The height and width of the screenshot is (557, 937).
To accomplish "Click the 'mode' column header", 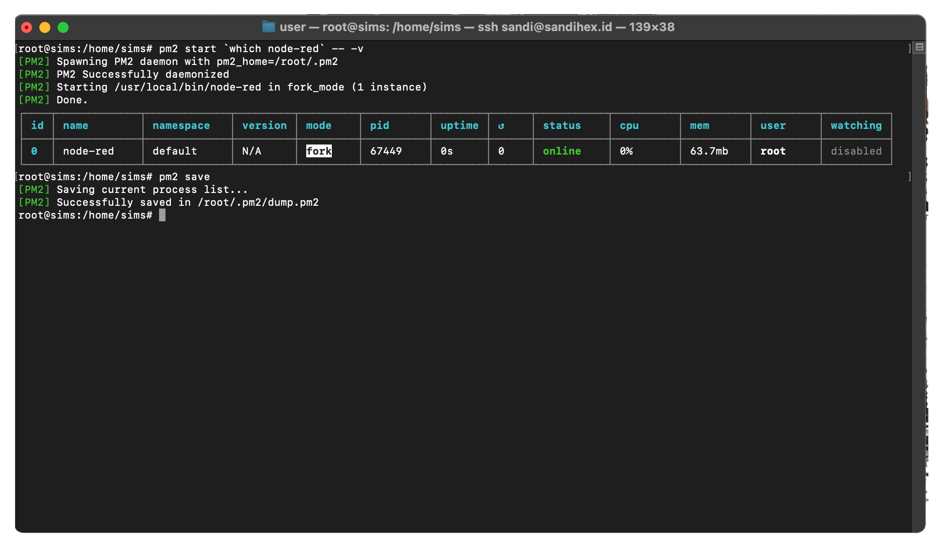I will tap(319, 125).
